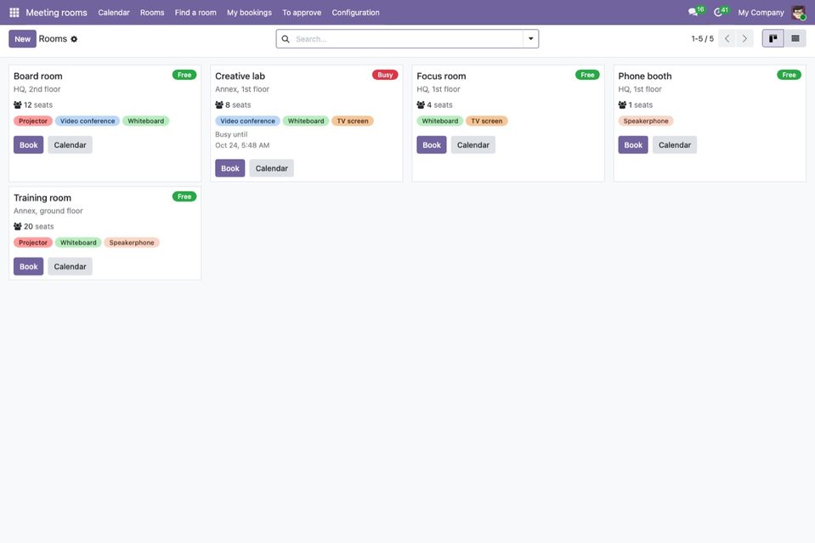Image resolution: width=815 pixels, height=543 pixels.
Task: Click the Speakerphone tag on Phone booth
Action: pos(646,121)
